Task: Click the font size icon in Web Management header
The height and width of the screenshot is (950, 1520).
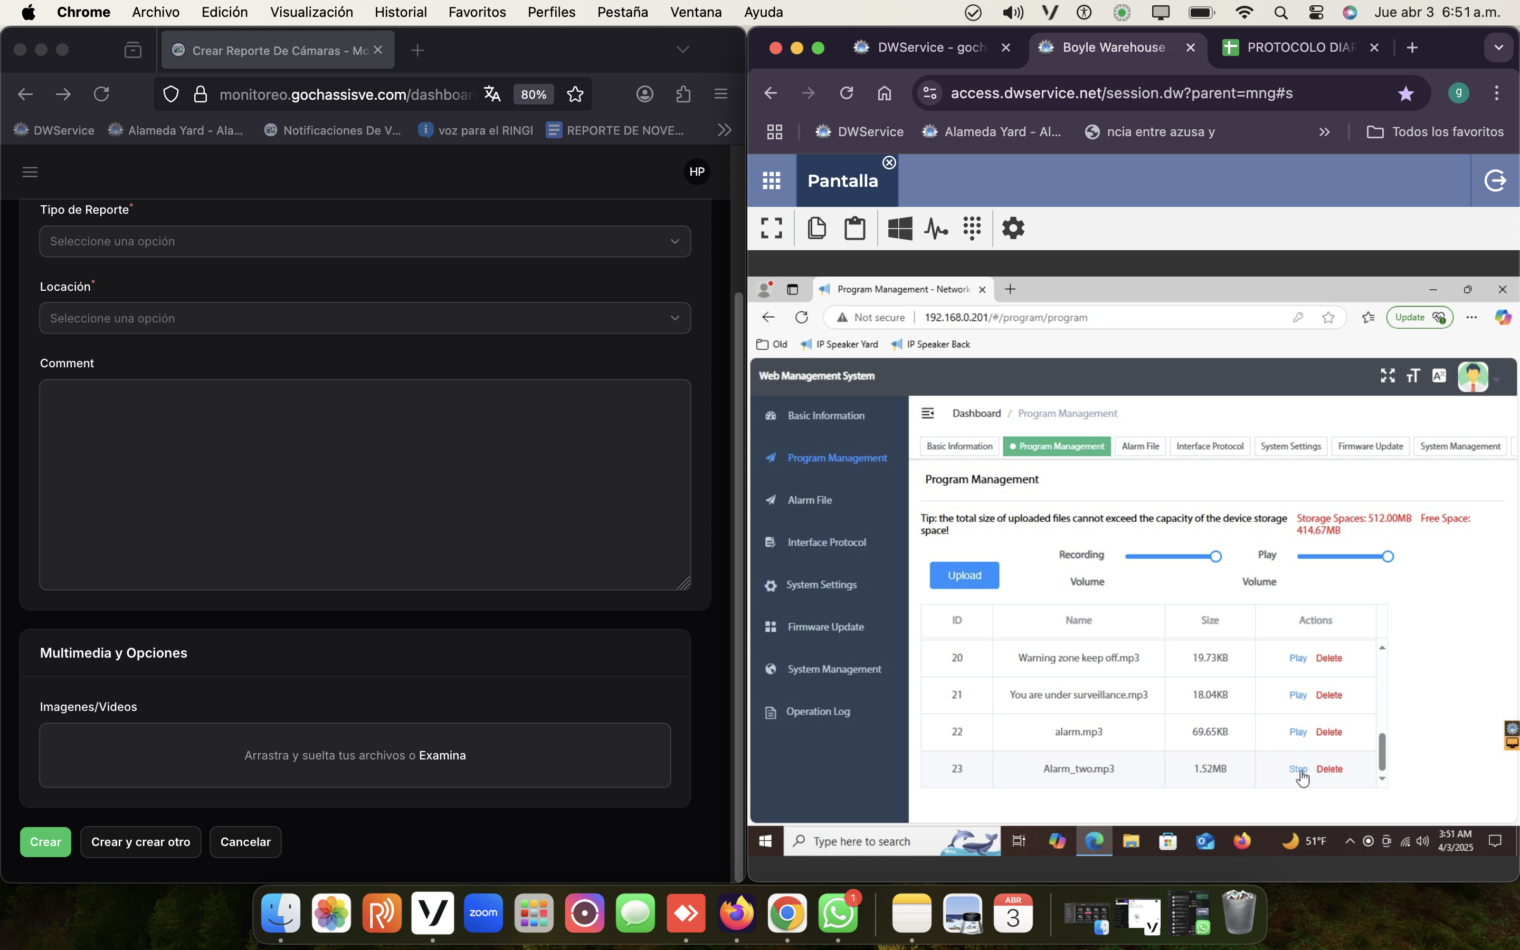Action: pos(1412,376)
